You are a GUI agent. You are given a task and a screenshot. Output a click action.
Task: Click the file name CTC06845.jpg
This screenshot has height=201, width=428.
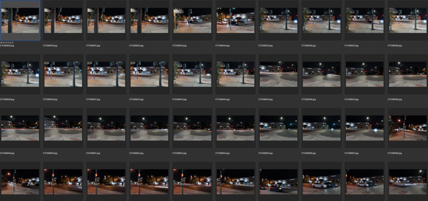coord(265,99)
